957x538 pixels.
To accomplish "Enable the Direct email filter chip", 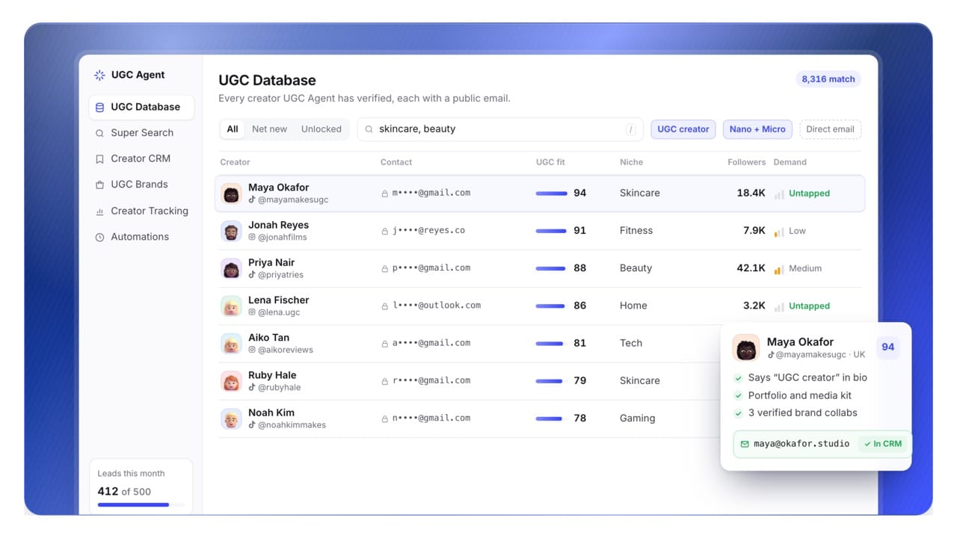I will pyautogui.click(x=830, y=129).
